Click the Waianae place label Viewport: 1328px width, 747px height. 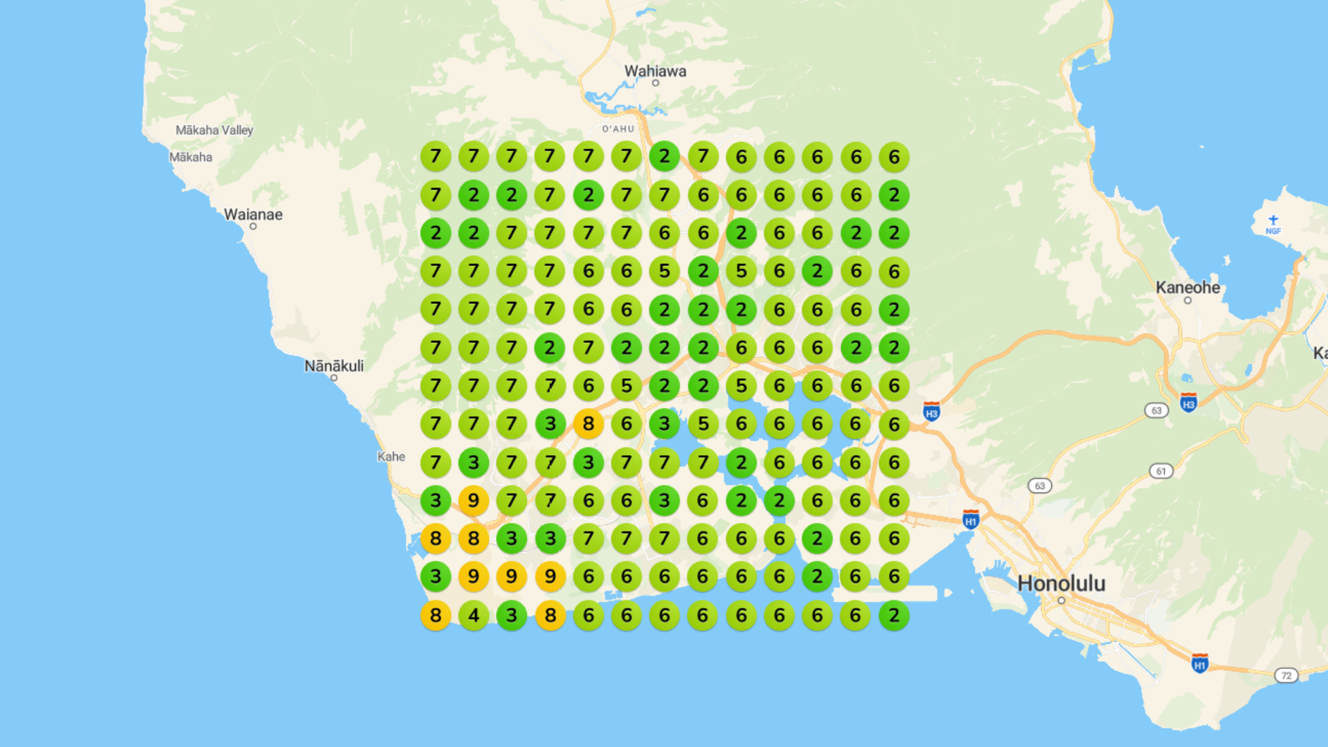pyautogui.click(x=253, y=214)
